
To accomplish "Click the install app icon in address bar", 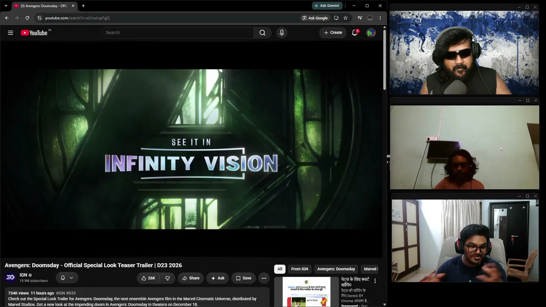I will (x=337, y=18).
